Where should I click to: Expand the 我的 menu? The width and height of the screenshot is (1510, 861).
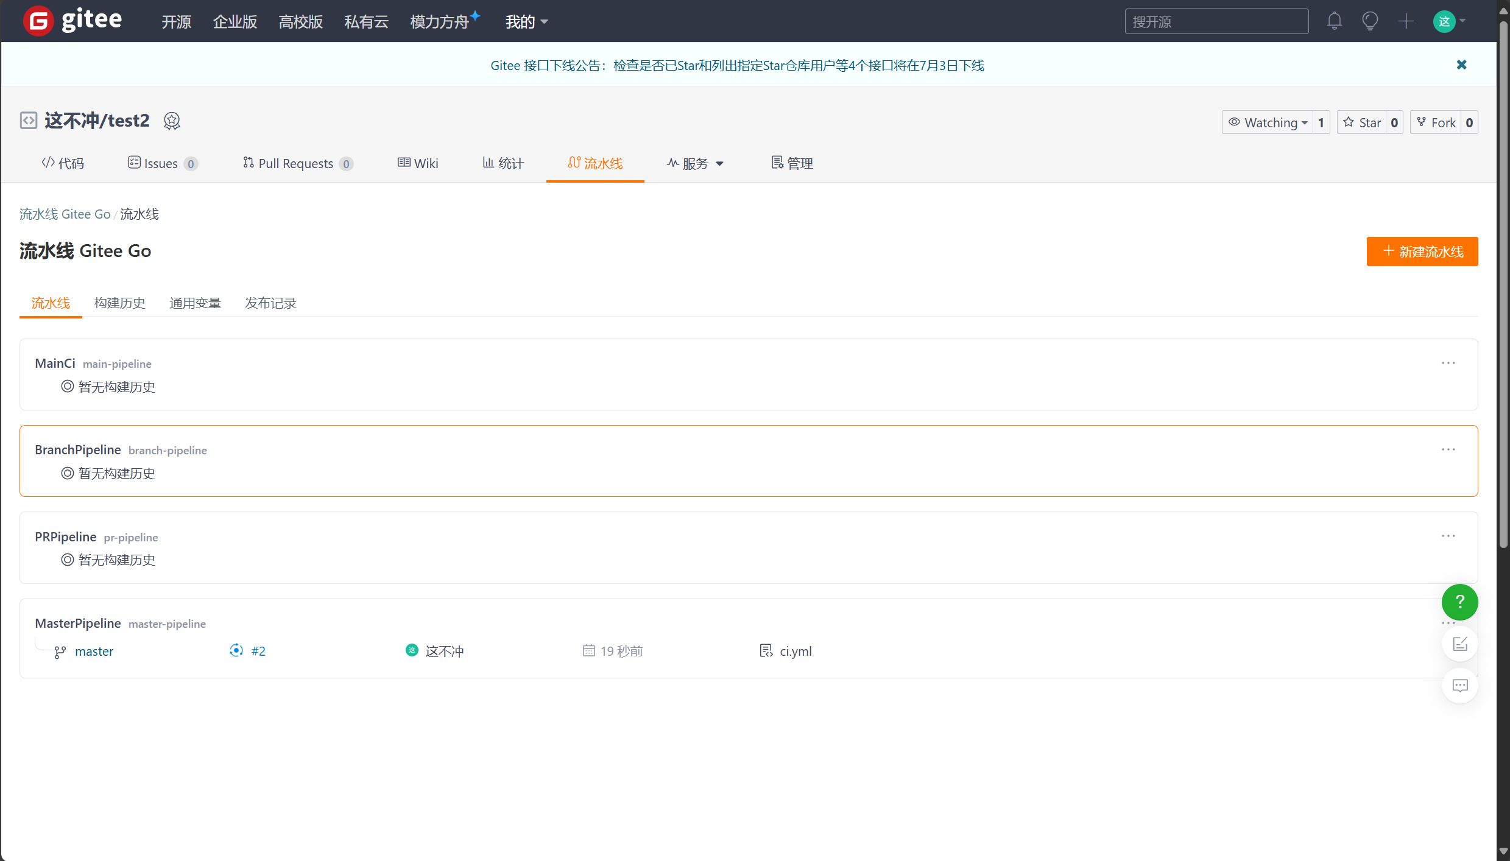(526, 22)
